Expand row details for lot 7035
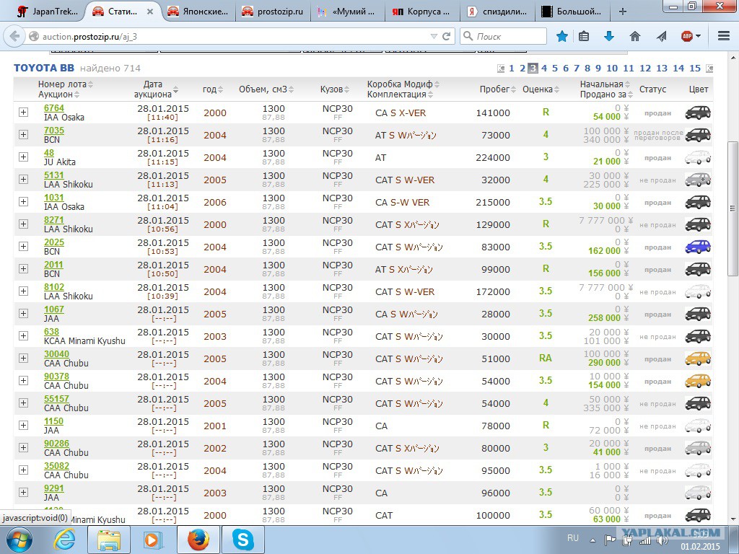 coord(23,135)
